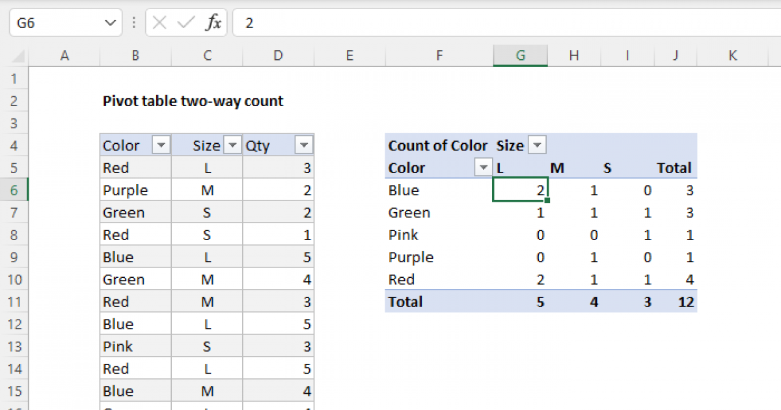
Task: Open the Qty column filter dropdown
Action: click(303, 145)
